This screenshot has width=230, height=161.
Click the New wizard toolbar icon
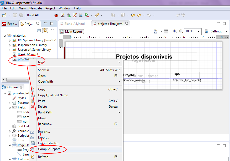click(4, 15)
